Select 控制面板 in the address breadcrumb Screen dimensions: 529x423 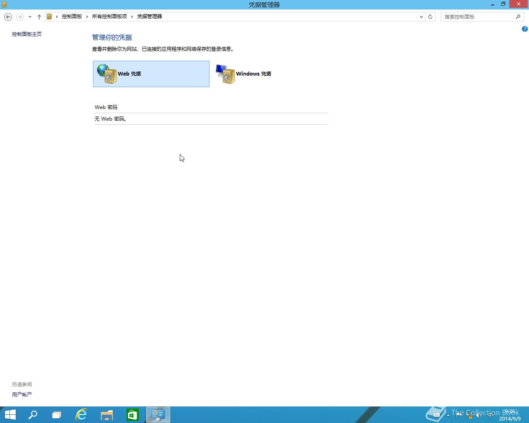tap(72, 17)
